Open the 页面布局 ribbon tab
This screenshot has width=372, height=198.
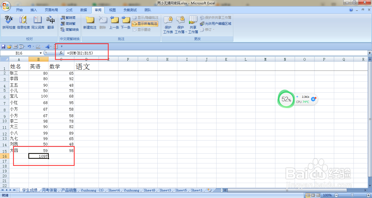click(x=51, y=10)
